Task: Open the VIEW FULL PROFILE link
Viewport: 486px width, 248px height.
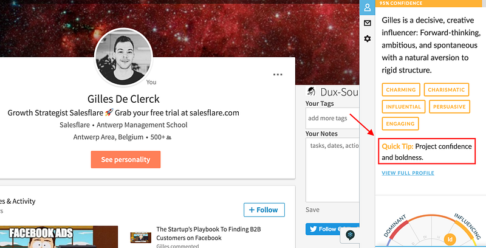Action: pos(408,173)
